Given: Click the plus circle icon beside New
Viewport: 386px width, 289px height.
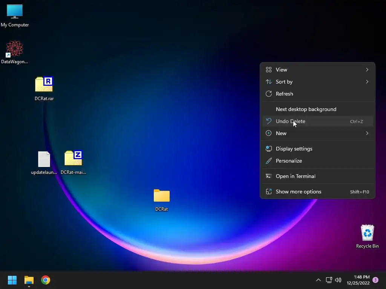Looking at the screenshot, I should tap(268, 133).
